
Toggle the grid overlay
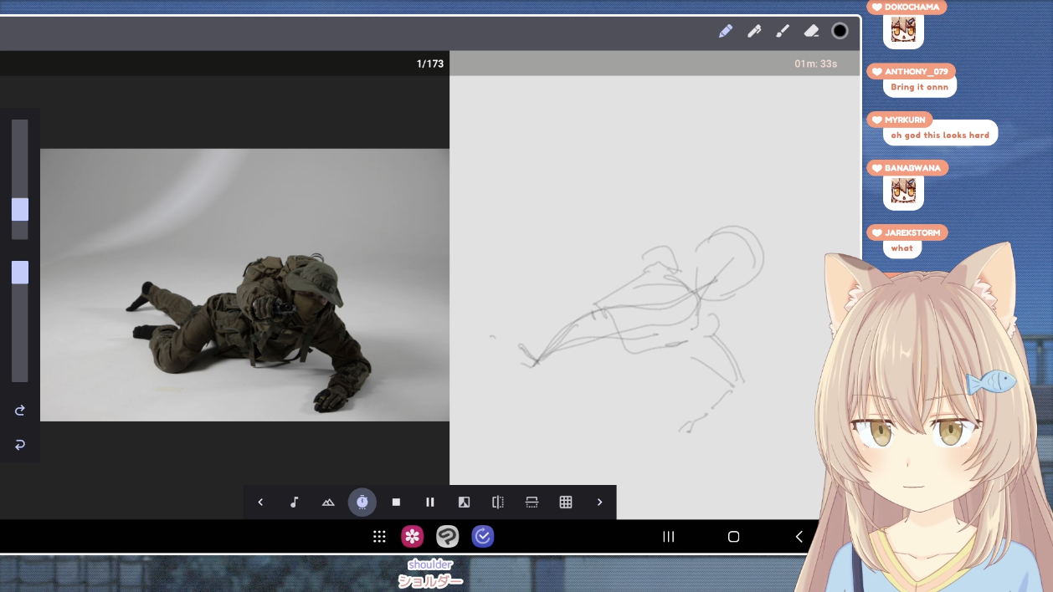pyautogui.click(x=566, y=502)
